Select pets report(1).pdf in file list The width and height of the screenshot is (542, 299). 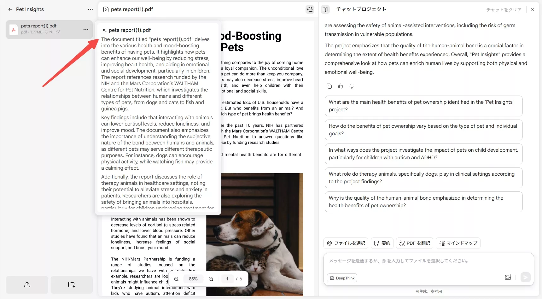click(49, 29)
